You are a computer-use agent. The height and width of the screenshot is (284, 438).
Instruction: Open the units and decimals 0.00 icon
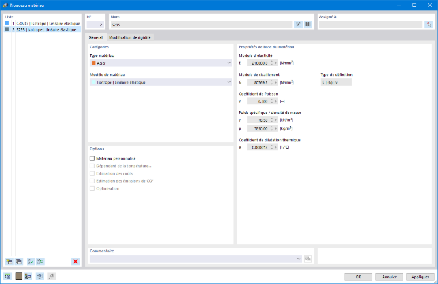[7, 277]
